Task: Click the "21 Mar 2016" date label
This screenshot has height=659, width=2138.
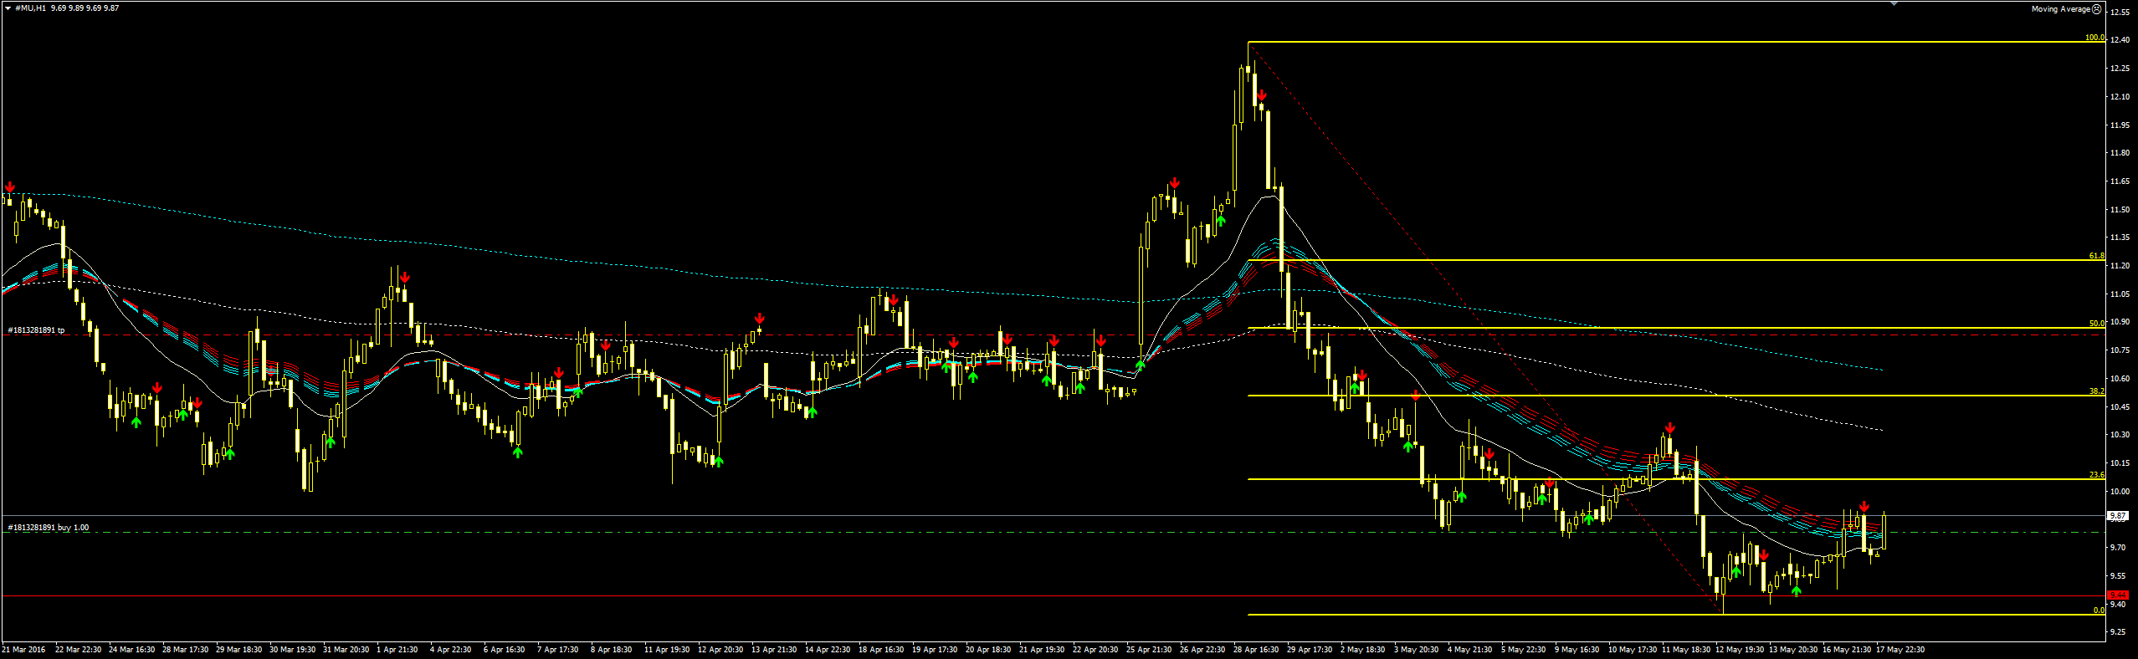Action: (24, 650)
